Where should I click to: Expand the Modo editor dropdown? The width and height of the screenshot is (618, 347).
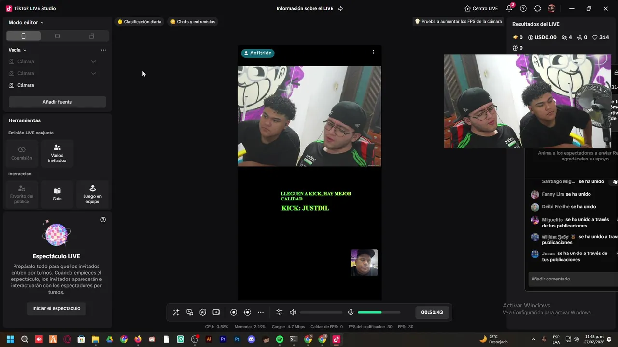[x=26, y=23]
